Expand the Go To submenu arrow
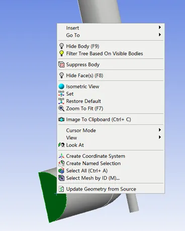The image size is (185, 231). 160,35
